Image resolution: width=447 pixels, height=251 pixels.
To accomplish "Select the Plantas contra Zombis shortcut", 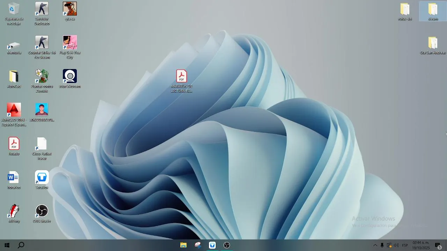I will (42, 81).
